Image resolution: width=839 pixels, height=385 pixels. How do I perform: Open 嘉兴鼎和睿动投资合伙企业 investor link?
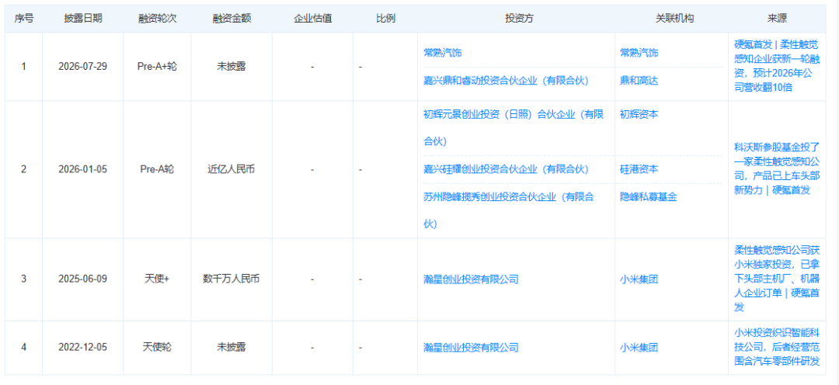point(506,80)
